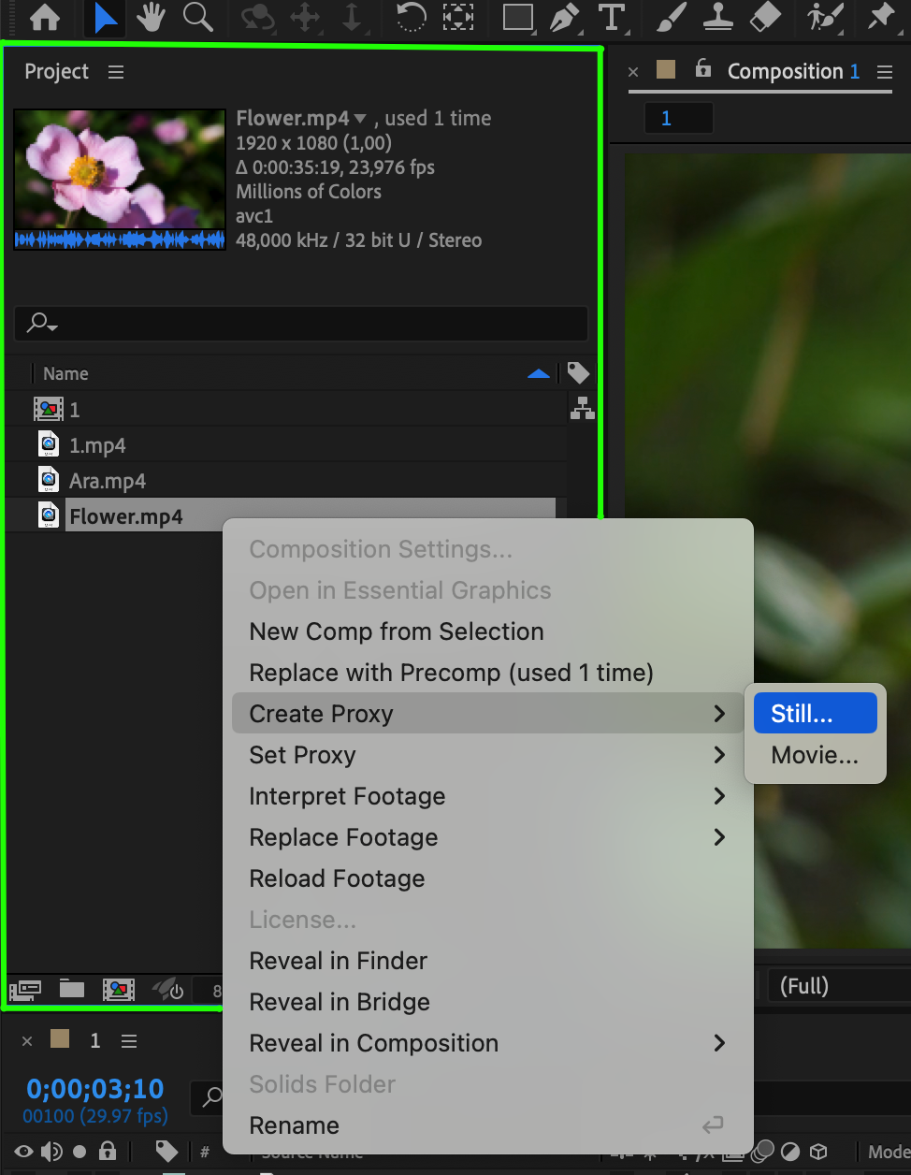Screen dimensions: 911x1175
Task: Select Reload Footage in context menu
Action: click(337, 878)
